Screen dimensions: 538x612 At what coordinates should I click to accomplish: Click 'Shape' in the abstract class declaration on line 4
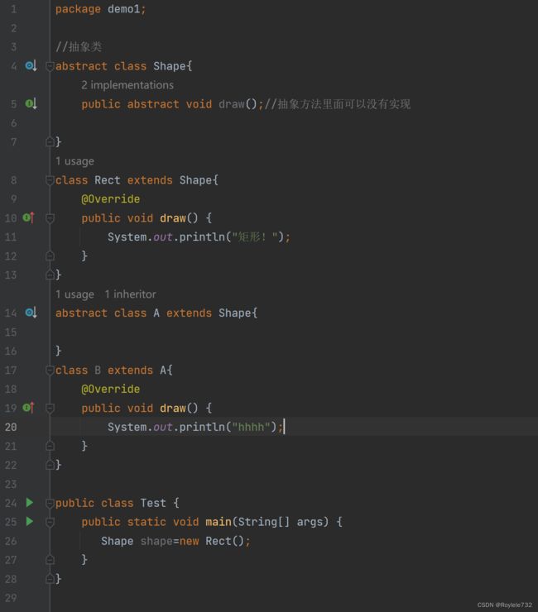[x=170, y=66]
